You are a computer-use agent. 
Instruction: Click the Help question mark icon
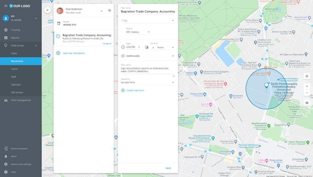coord(6,172)
